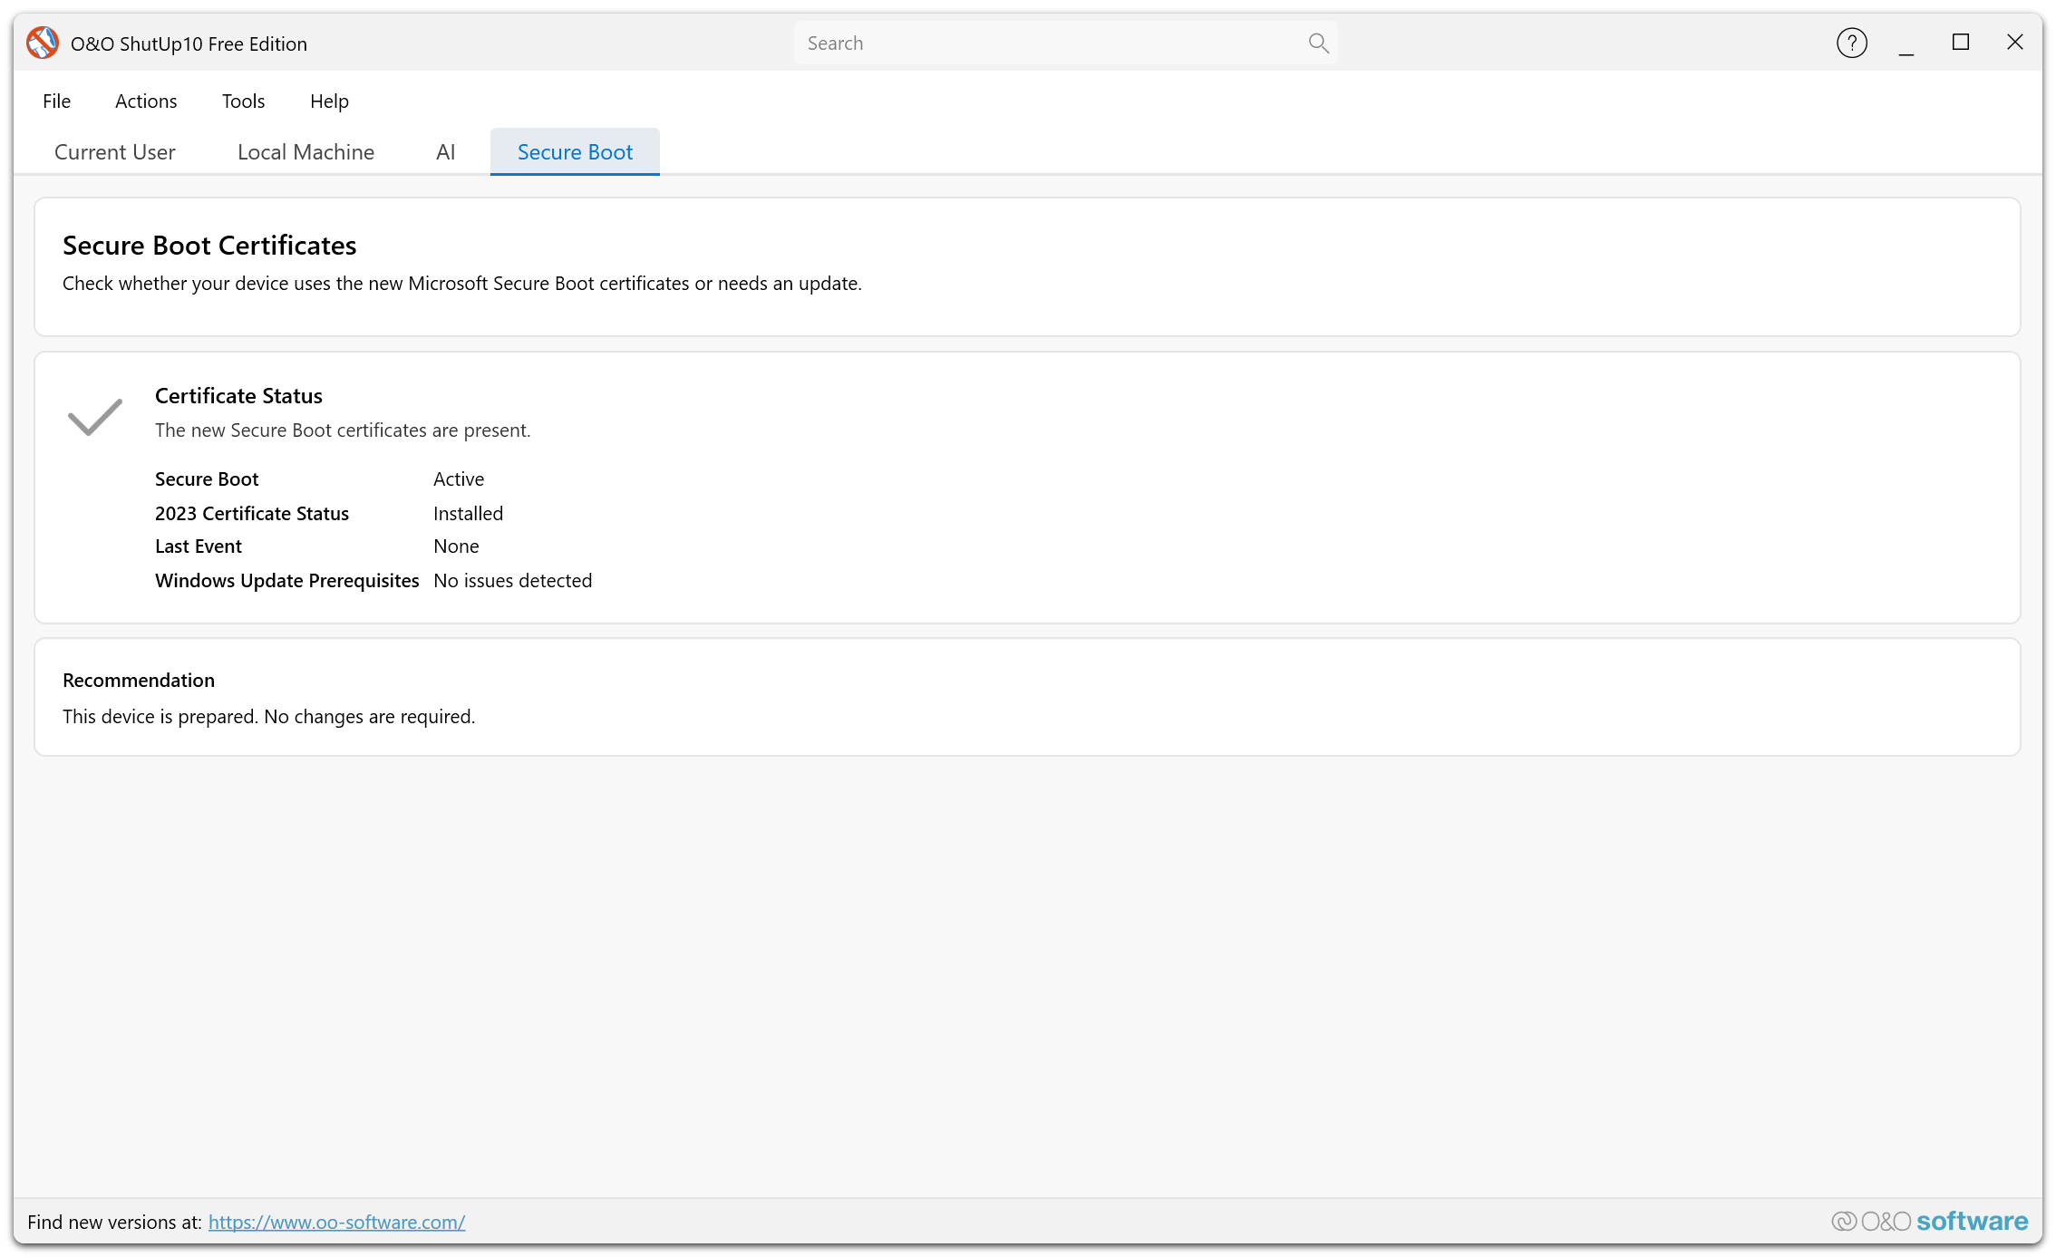Click the 'O&O ShutUp10 Free Edition' window title

189,44
